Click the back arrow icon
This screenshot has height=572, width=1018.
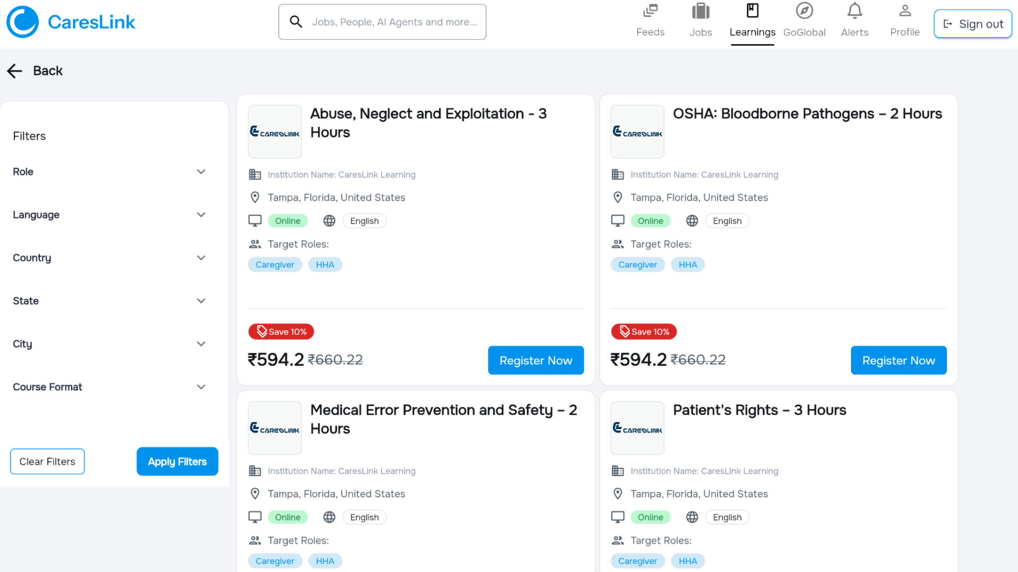click(x=15, y=71)
